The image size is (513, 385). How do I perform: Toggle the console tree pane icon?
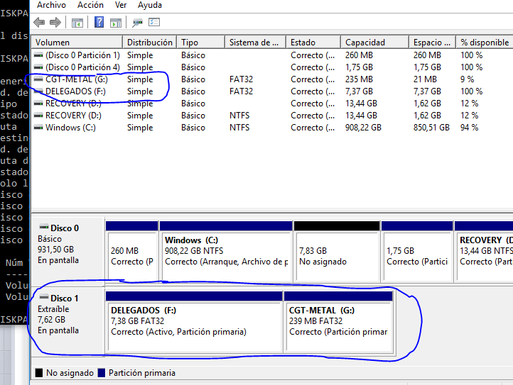(77, 23)
